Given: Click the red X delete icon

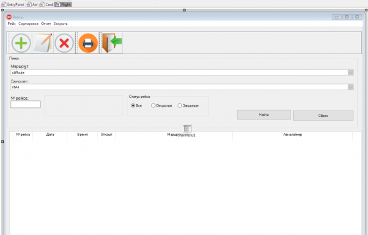Looking at the screenshot, I should 64,43.
